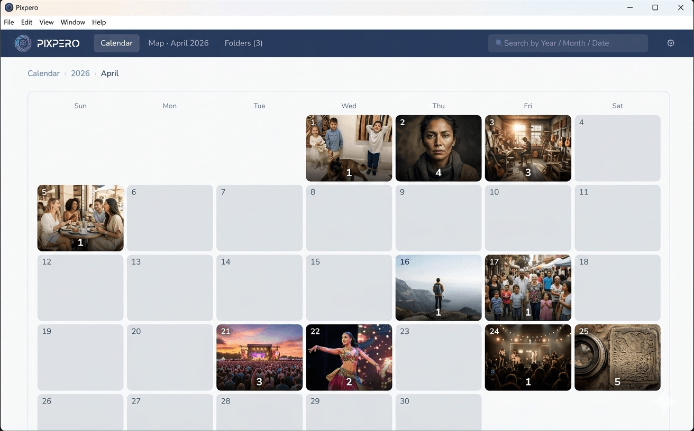Maximize the Pixpero window
694x431 pixels.
655,7
